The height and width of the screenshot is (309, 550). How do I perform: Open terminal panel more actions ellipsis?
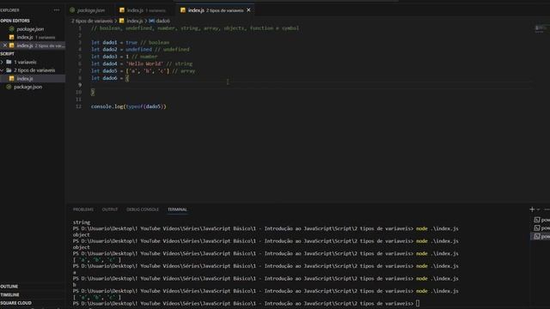tap(547, 209)
